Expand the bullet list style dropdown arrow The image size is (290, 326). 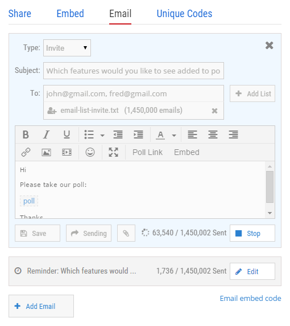coord(102,135)
